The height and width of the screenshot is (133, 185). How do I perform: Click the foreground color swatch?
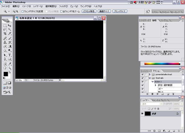coord(6,74)
